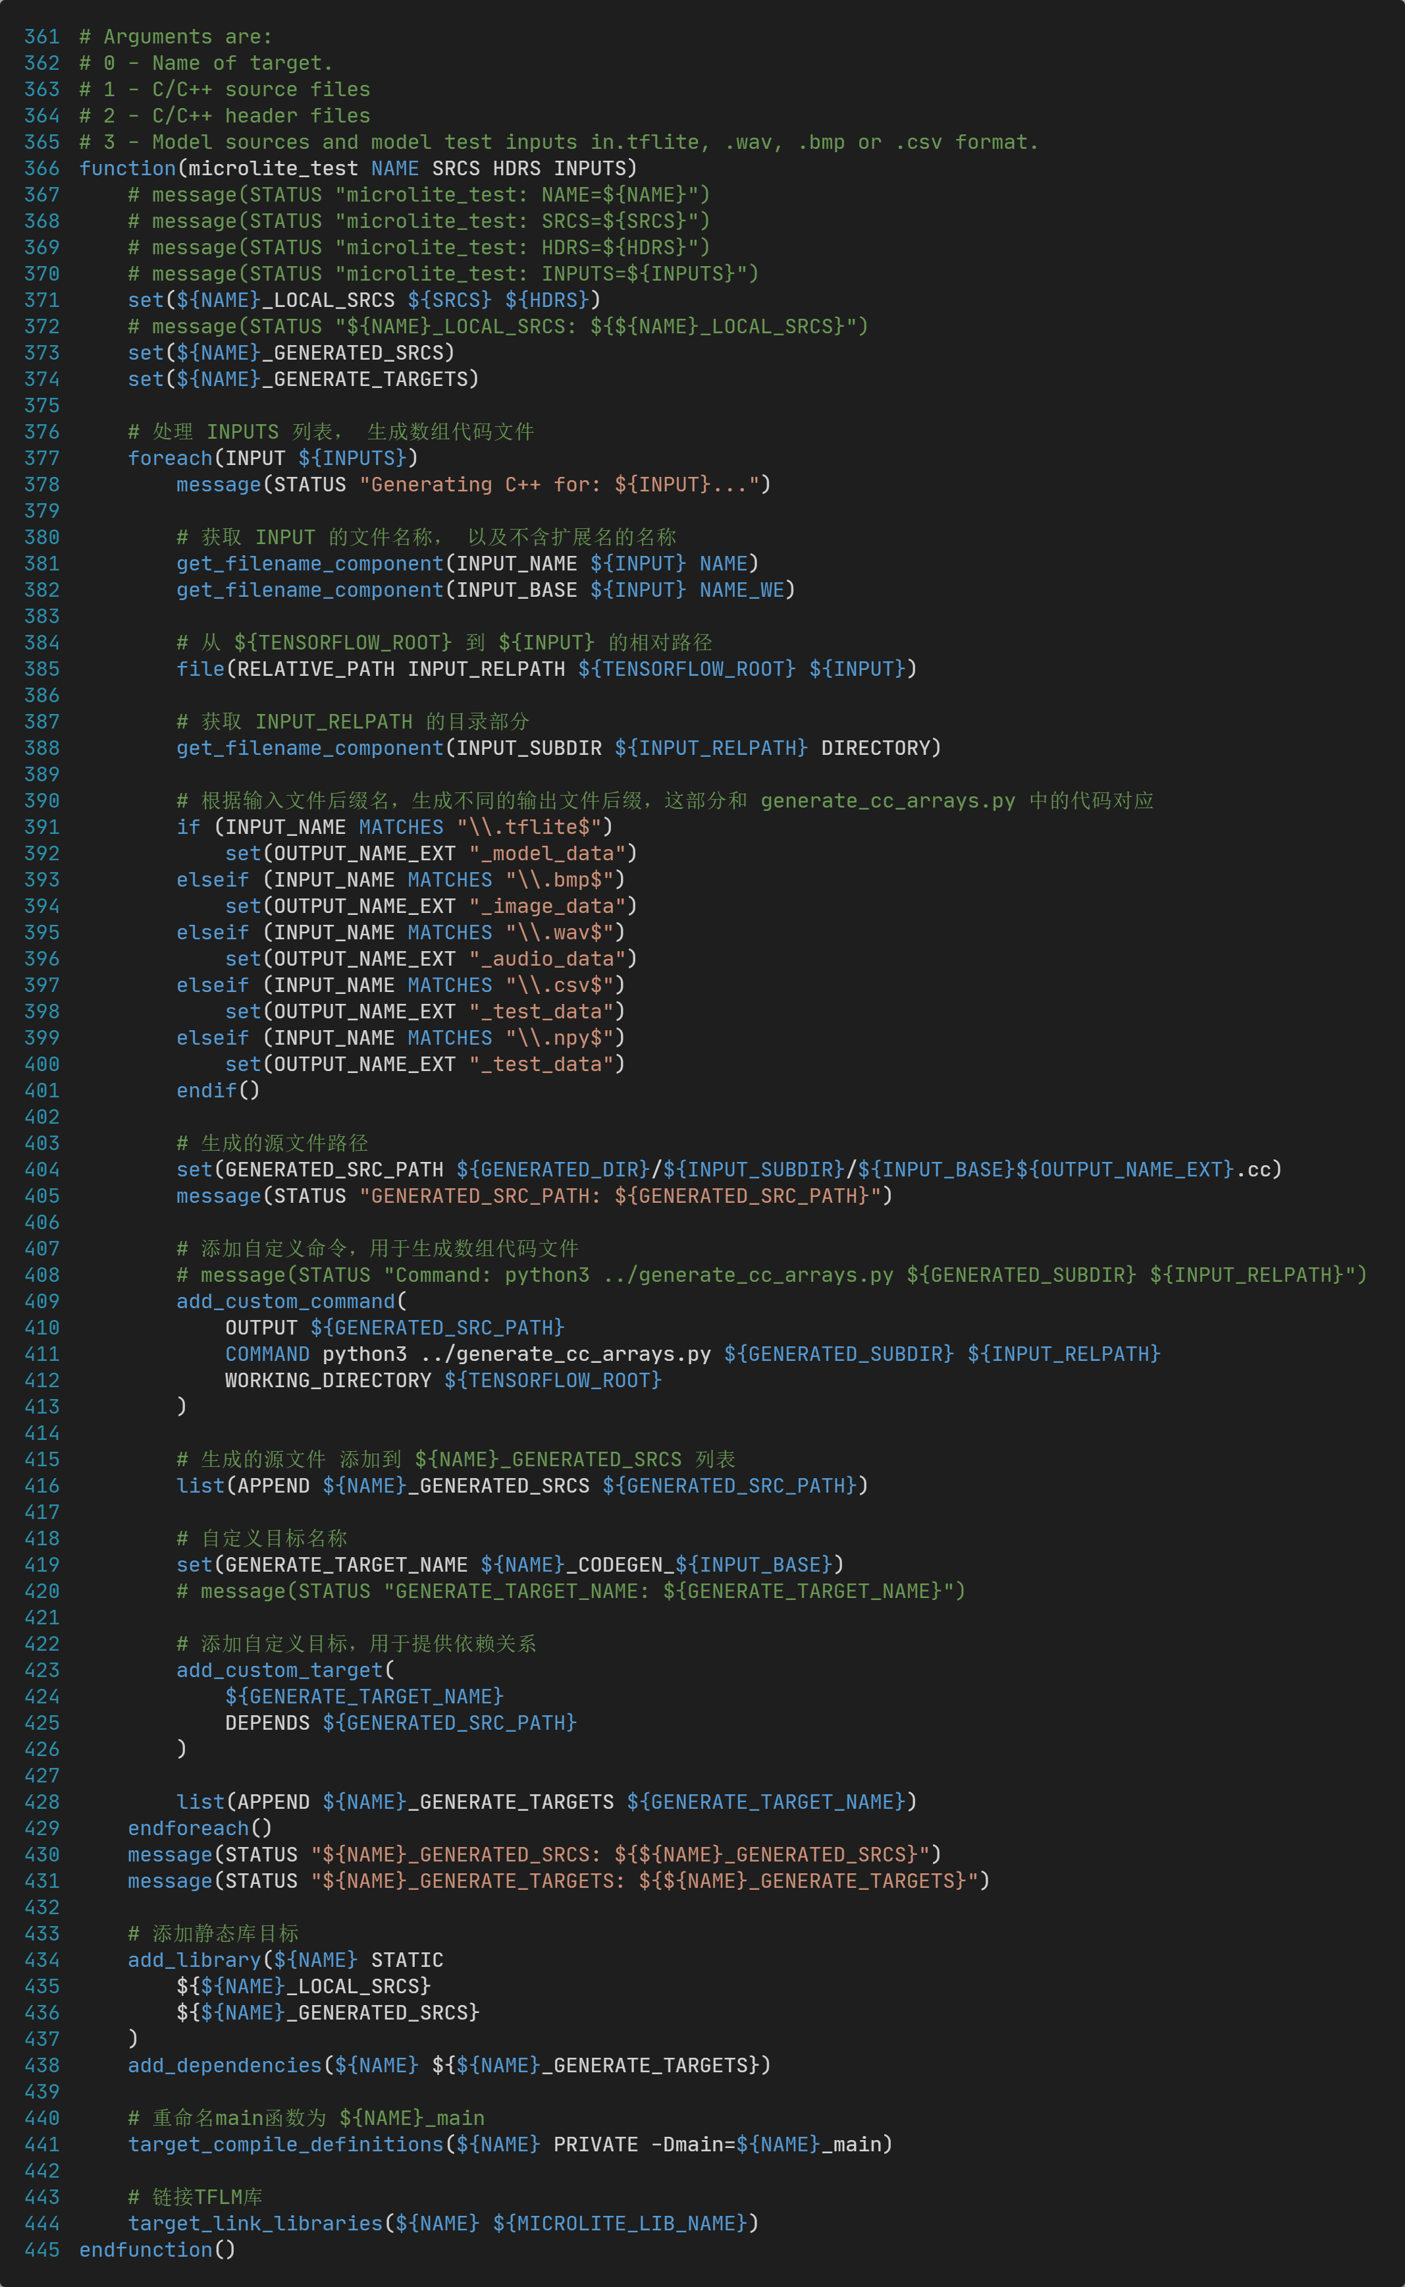Click string "\\.tflite$" on line 391
This screenshot has height=2287, width=1405.
529,827
